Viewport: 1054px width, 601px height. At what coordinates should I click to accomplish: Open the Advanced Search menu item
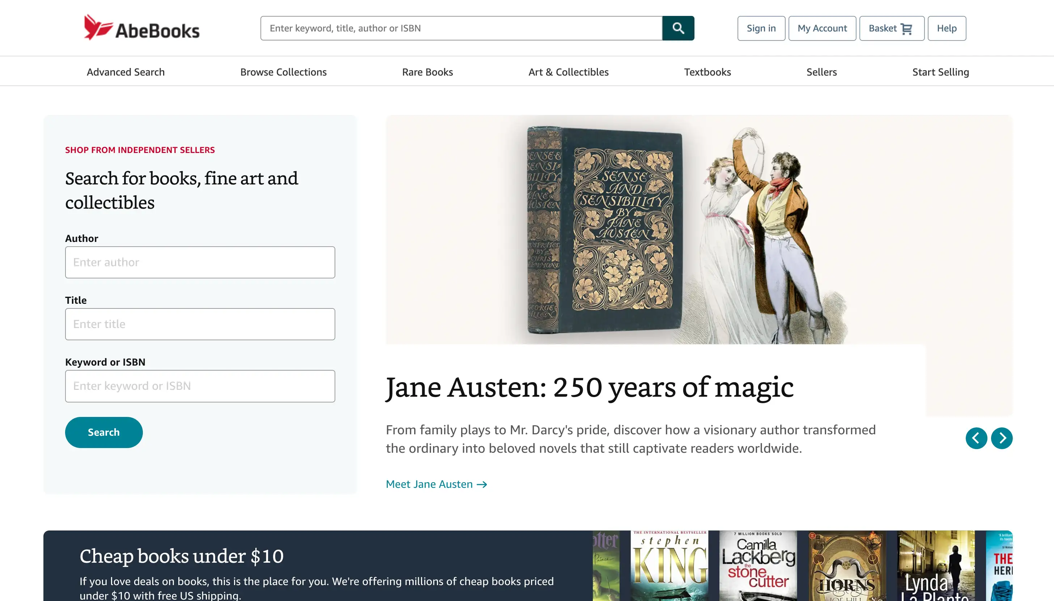coord(126,72)
